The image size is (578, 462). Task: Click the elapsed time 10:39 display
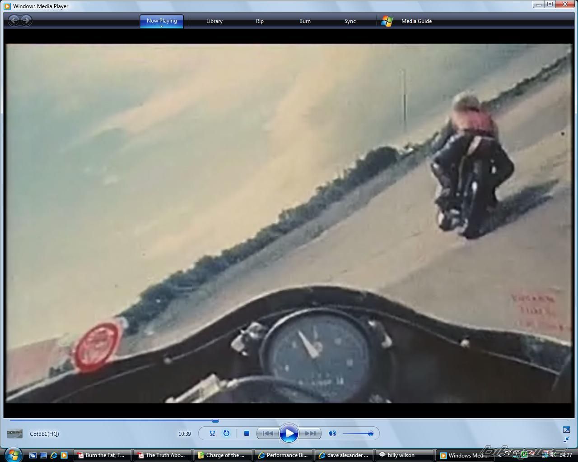coord(184,434)
